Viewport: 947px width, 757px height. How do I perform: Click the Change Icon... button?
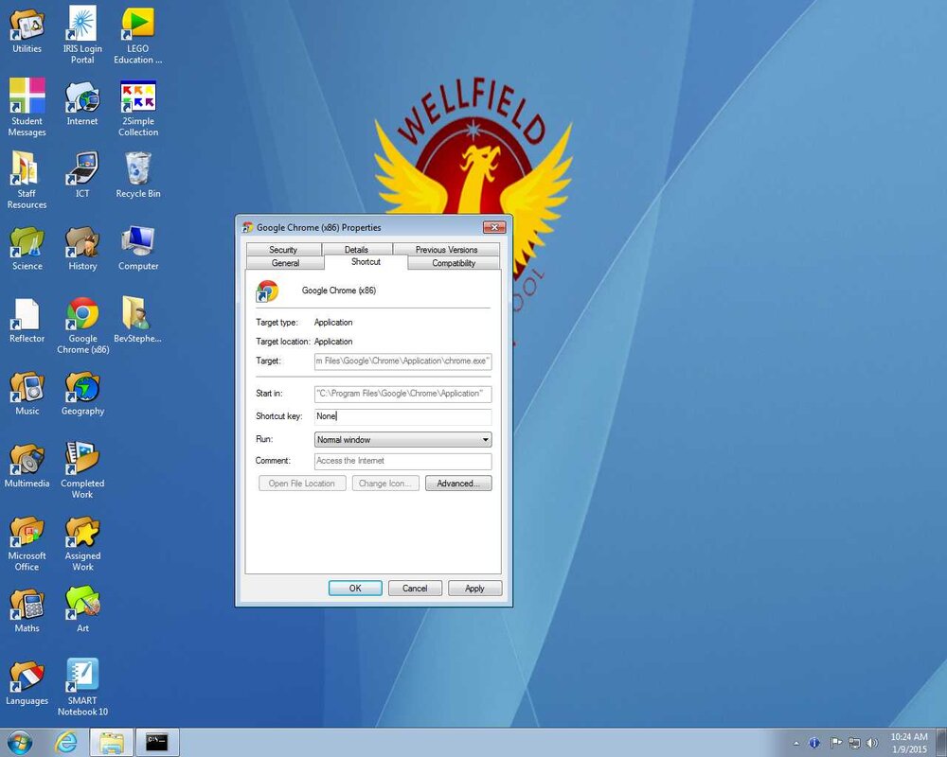point(385,483)
